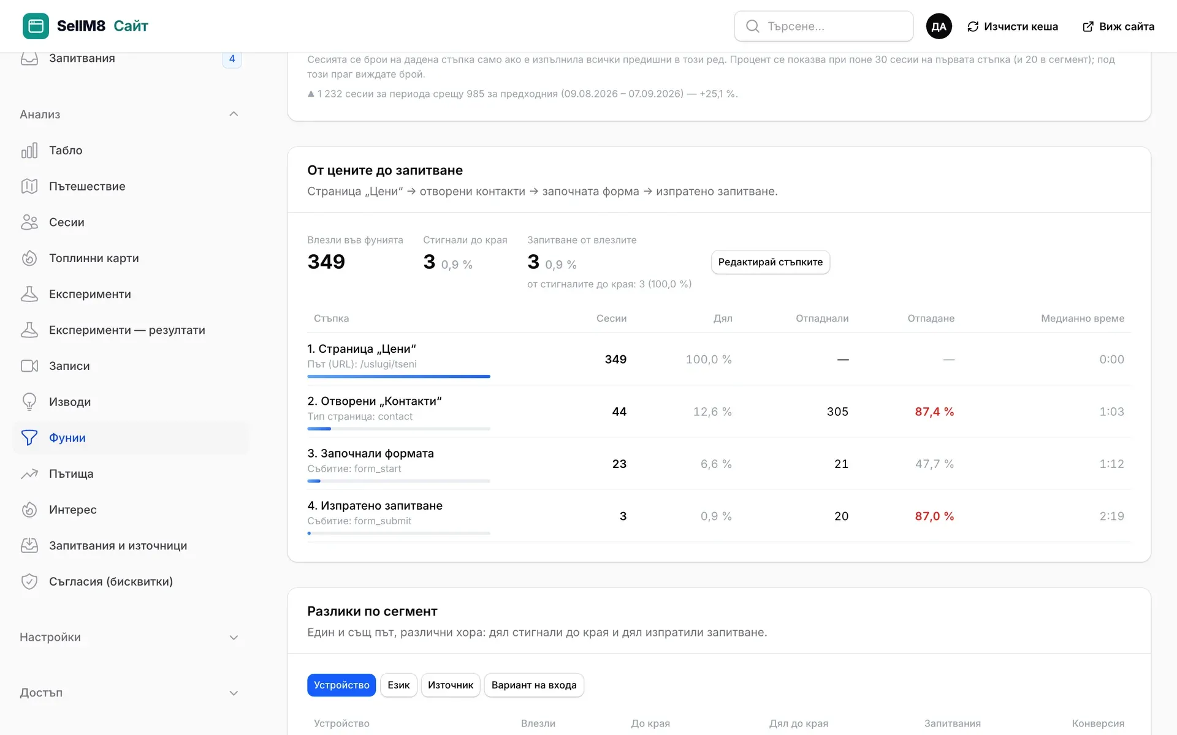Screen dimensions: 1177x735
Task: Click the refresh icon by Изчисти кеша
Action: (x=973, y=26)
